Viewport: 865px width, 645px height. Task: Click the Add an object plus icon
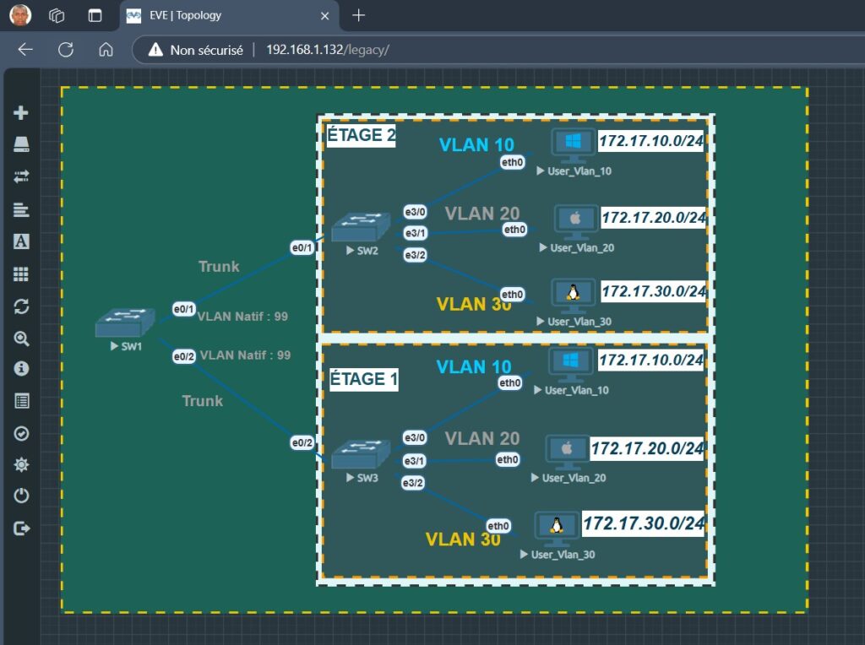point(21,113)
